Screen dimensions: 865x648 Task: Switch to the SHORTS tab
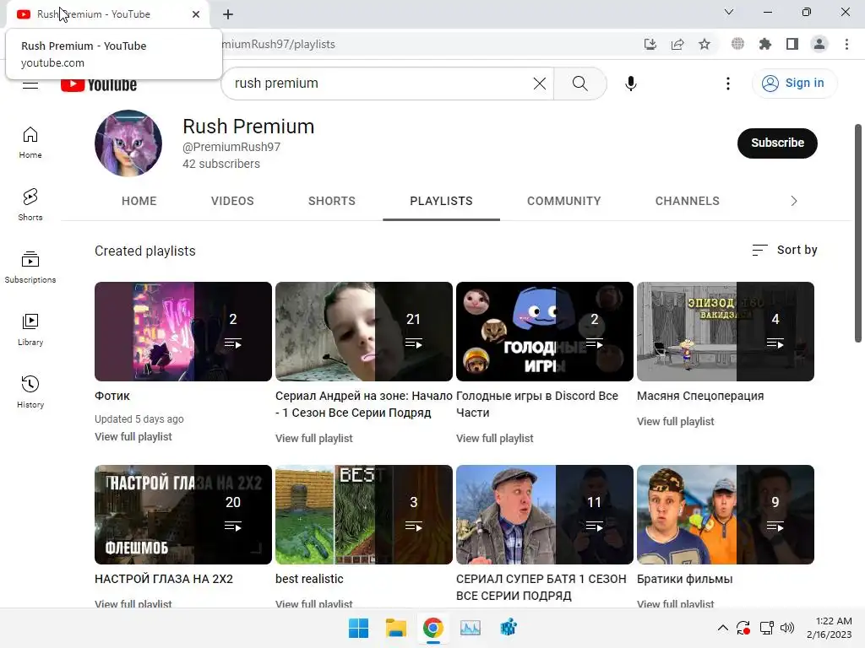(331, 201)
